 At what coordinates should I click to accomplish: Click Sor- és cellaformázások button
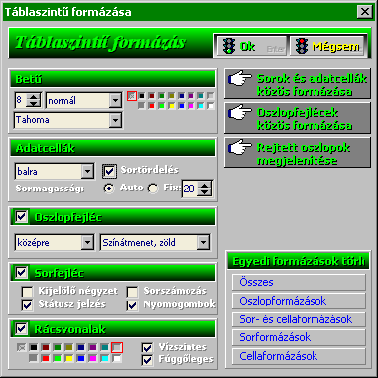pyautogui.click(x=299, y=319)
